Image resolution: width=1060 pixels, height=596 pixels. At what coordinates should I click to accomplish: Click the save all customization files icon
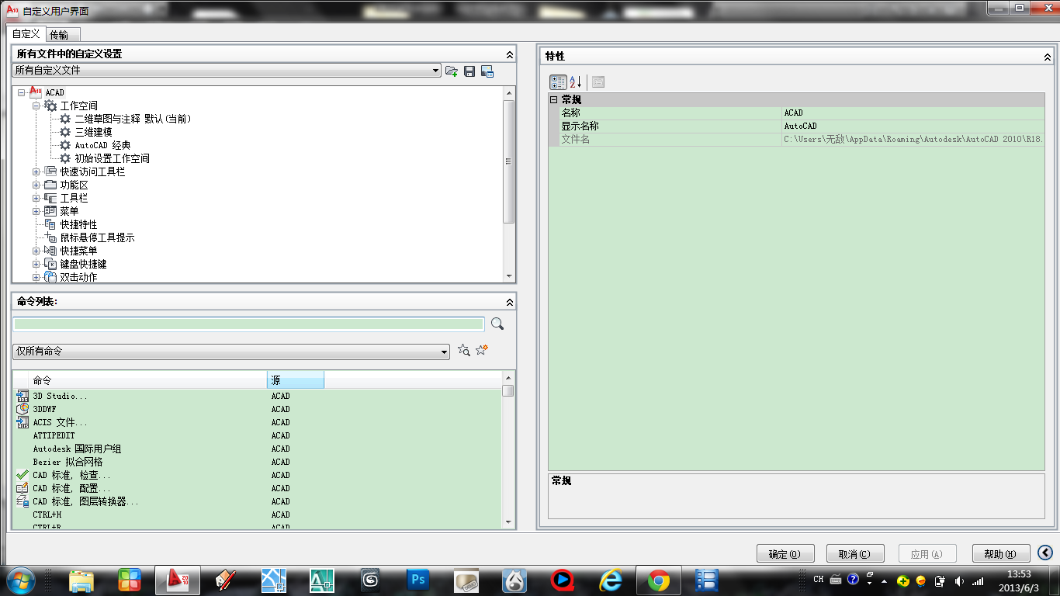(469, 71)
